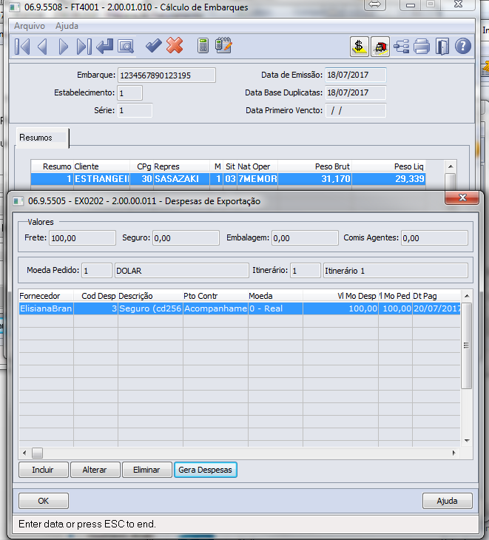The height and width of the screenshot is (540, 489).
Task: Click the printer icon
Action: [x=422, y=47]
